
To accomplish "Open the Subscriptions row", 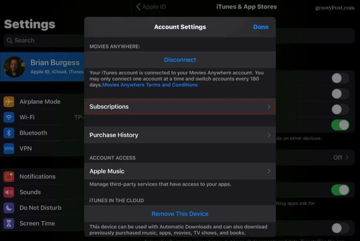I will tap(180, 107).
